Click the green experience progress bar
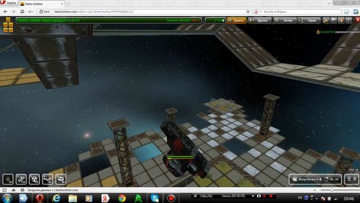The height and width of the screenshot is (203, 360). [109, 20]
